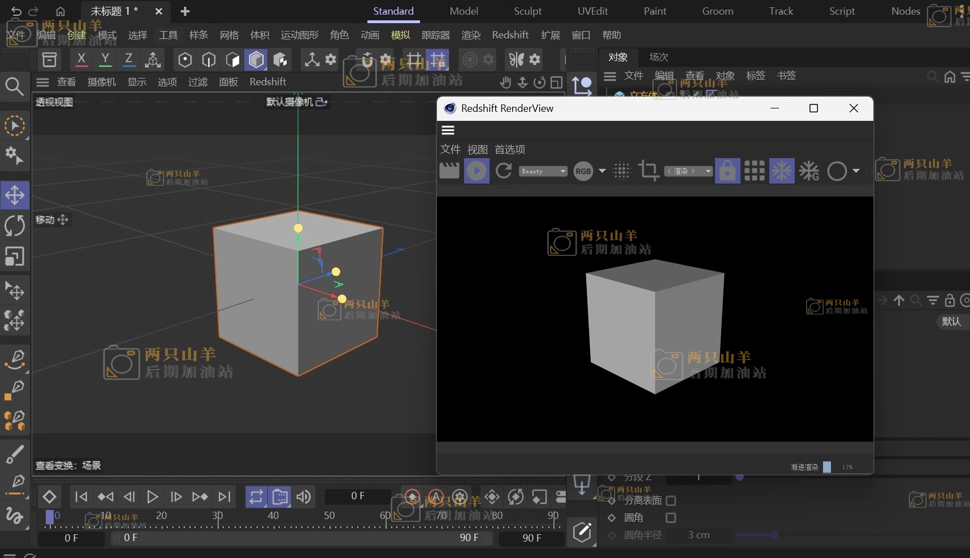
Task: Select the Move tool in left toolbar
Action: pos(15,195)
